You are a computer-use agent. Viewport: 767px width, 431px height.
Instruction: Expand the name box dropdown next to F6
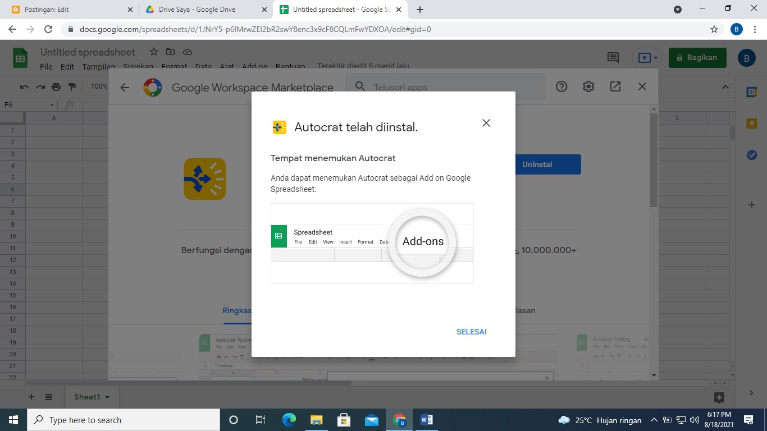[52, 104]
